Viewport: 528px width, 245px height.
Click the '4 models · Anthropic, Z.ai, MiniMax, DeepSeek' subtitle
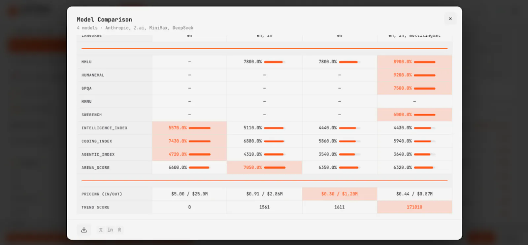(x=135, y=28)
